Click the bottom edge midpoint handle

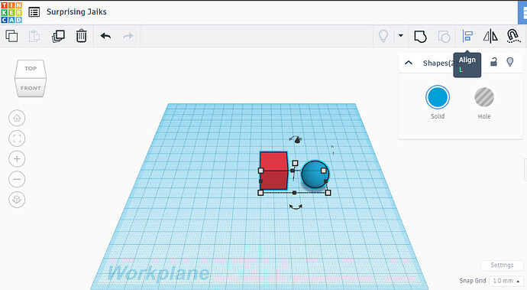point(294,193)
